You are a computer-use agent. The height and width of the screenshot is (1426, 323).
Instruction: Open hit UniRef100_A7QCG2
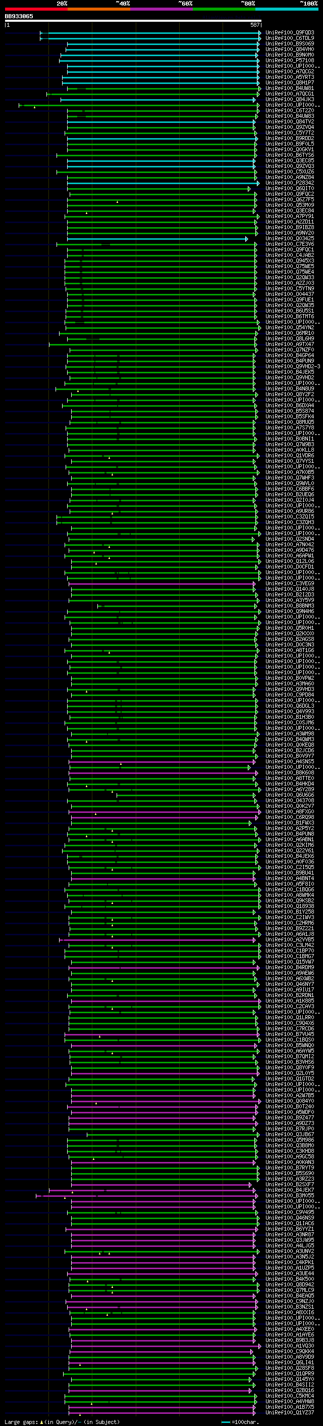pyautogui.click(x=290, y=71)
